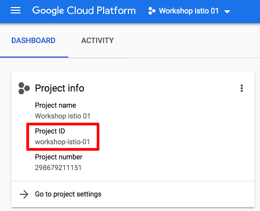Click the project selector dropdown arrow

[x=227, y=12]
